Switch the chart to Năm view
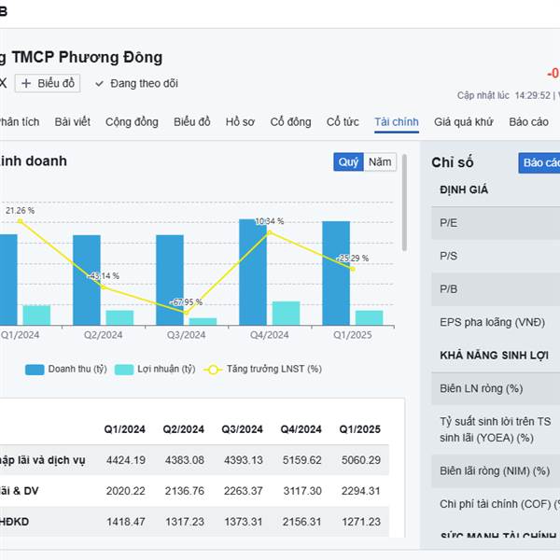The image size is (560, 560). [x=380, y=162]
